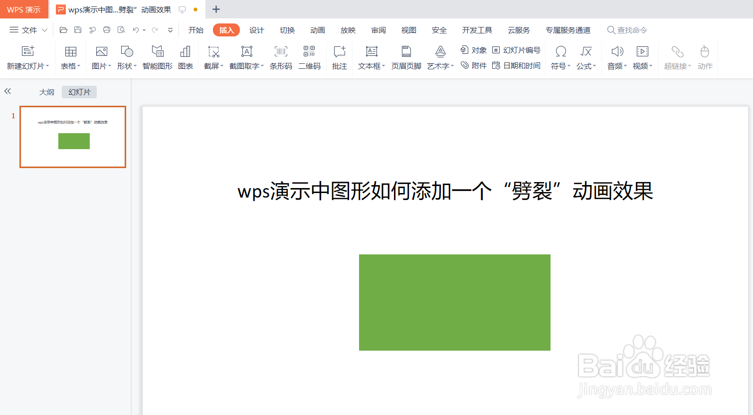Click the save icon in quick toolbar
The height and width of the screenshot is (415, 753).
click(78, 30)
